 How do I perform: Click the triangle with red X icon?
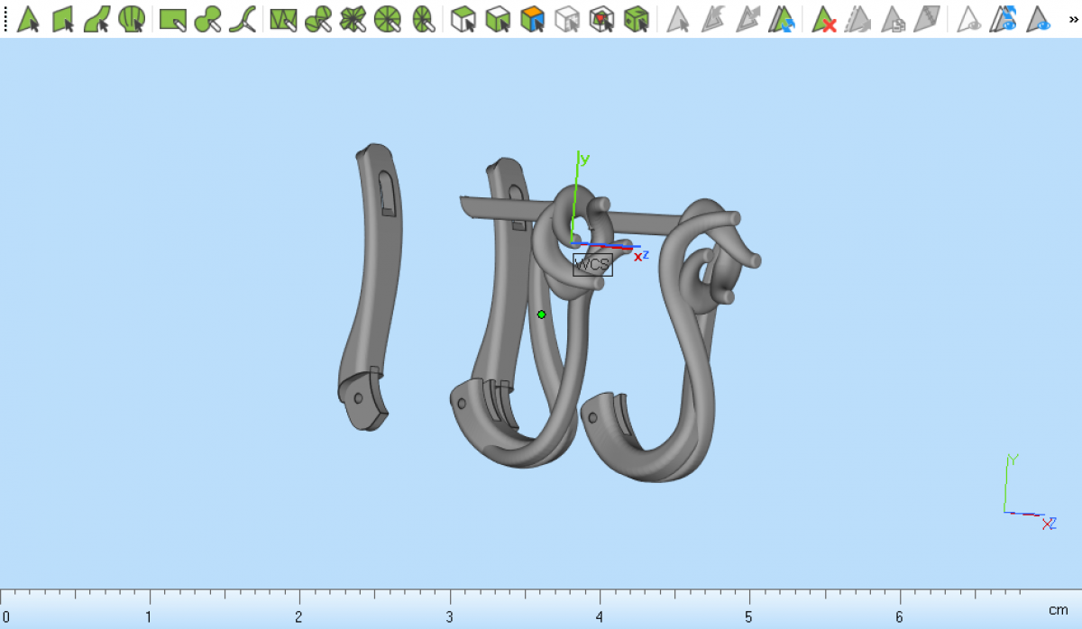pos(824,19)
